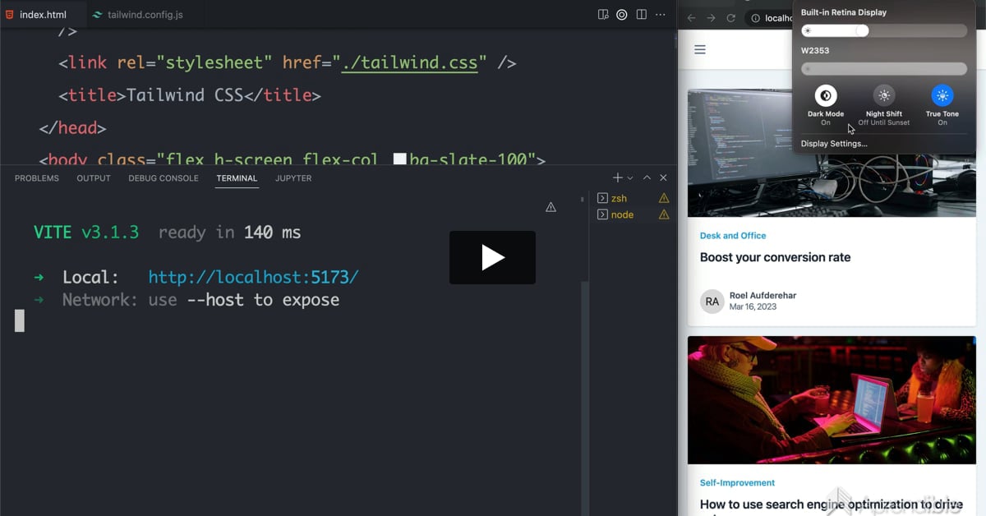Image resolution: width=986 pixels, height=516 pixels.
Task: Open the DEBUG CONSOLE panel tab
Action: 164,178
